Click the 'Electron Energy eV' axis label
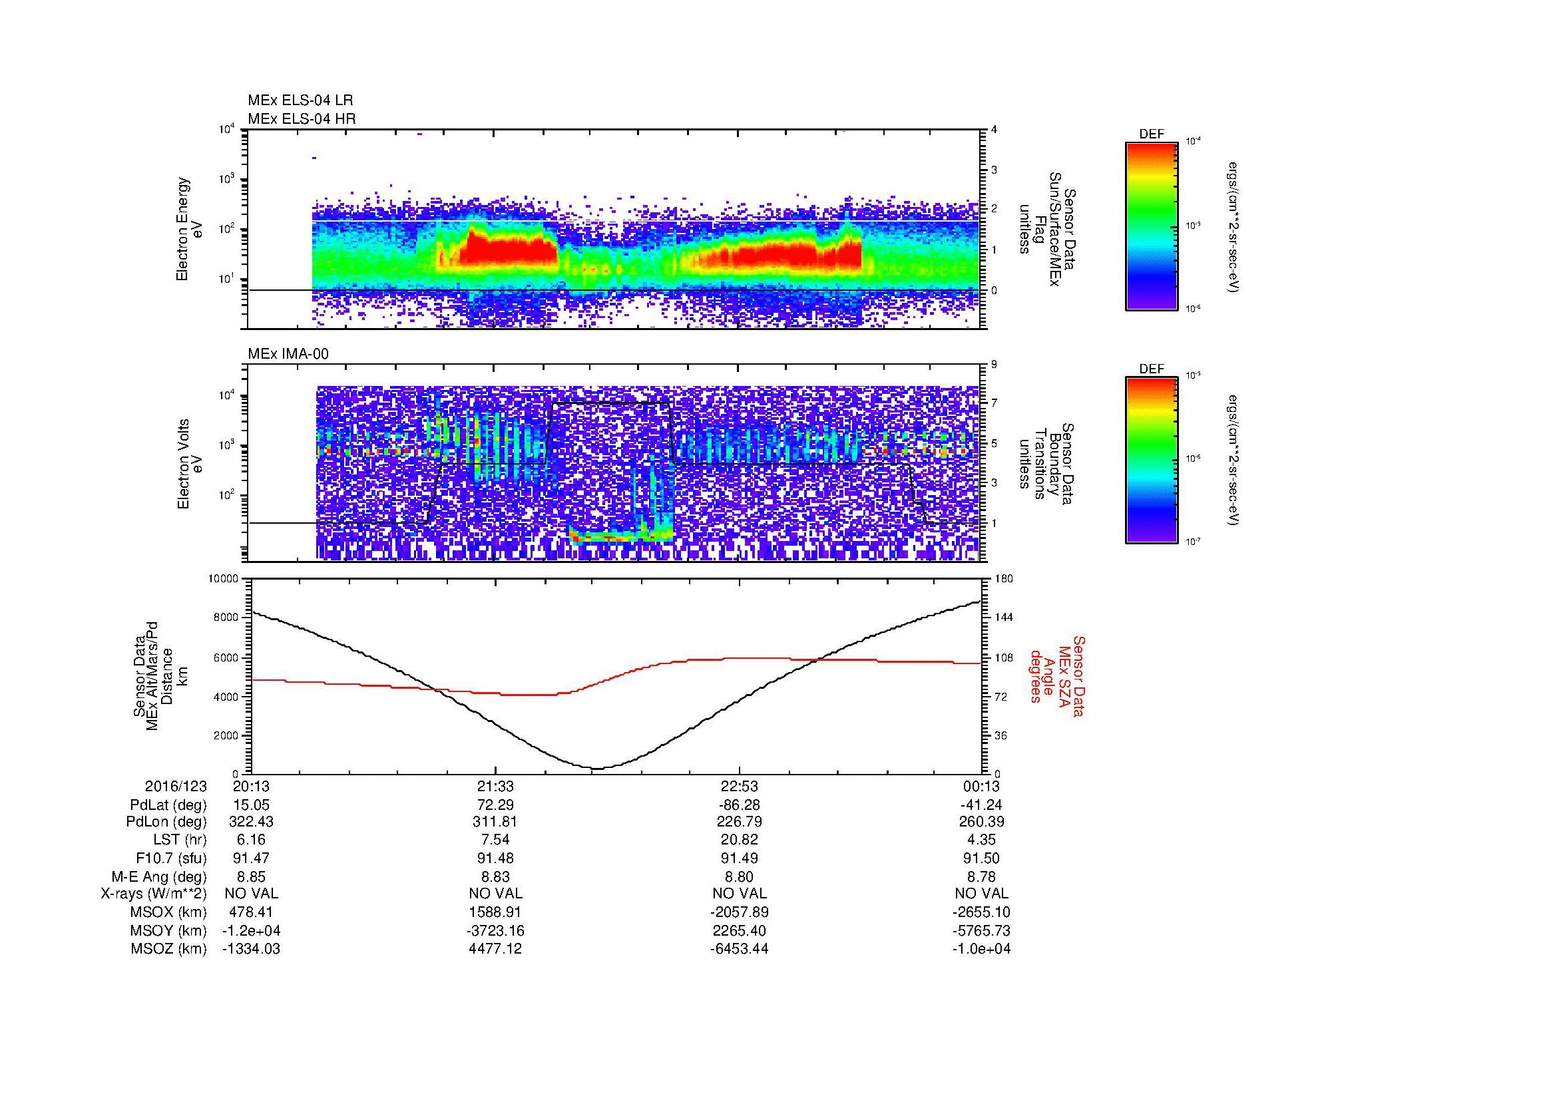 pos(189,229)
